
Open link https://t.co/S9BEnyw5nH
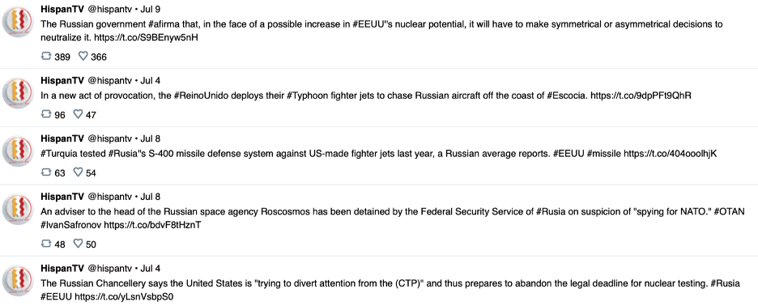[146, 37]
